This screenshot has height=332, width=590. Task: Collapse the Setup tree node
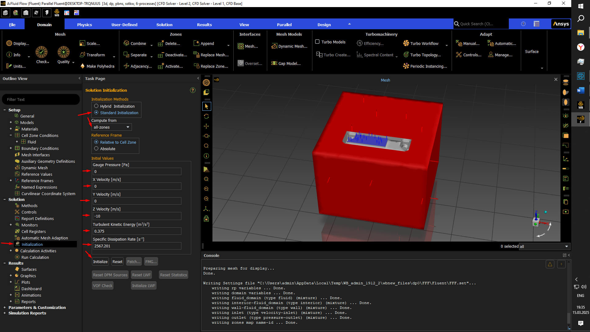pyautogui.click(x=5, y=110)
